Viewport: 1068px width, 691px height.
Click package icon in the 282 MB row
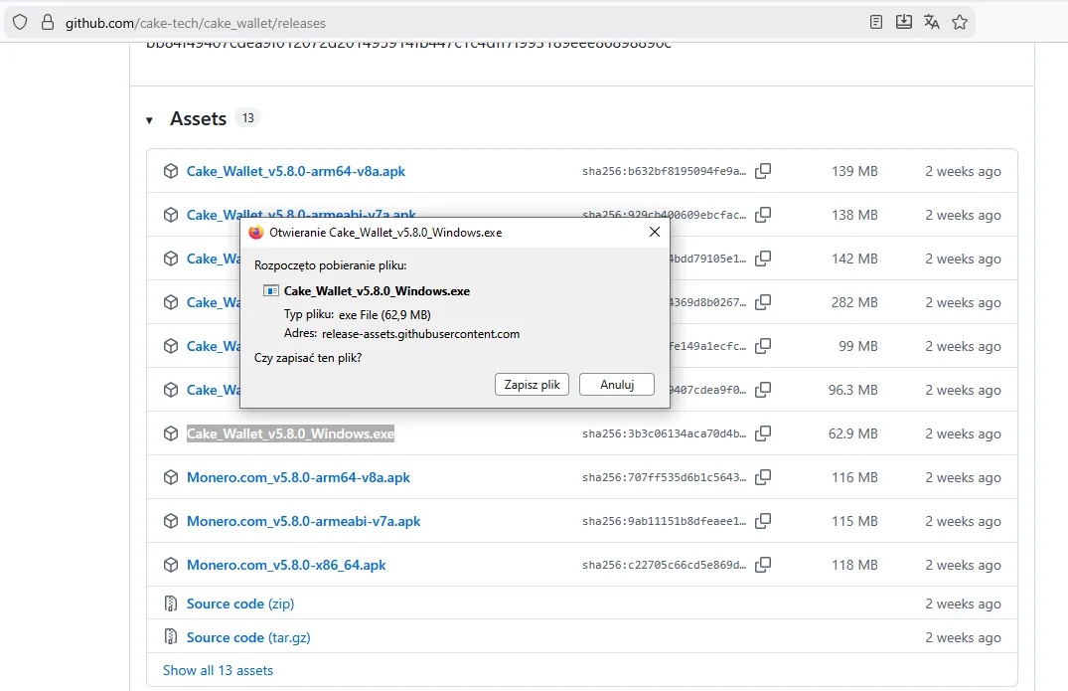pyautogui.click(x=171, y=302)
